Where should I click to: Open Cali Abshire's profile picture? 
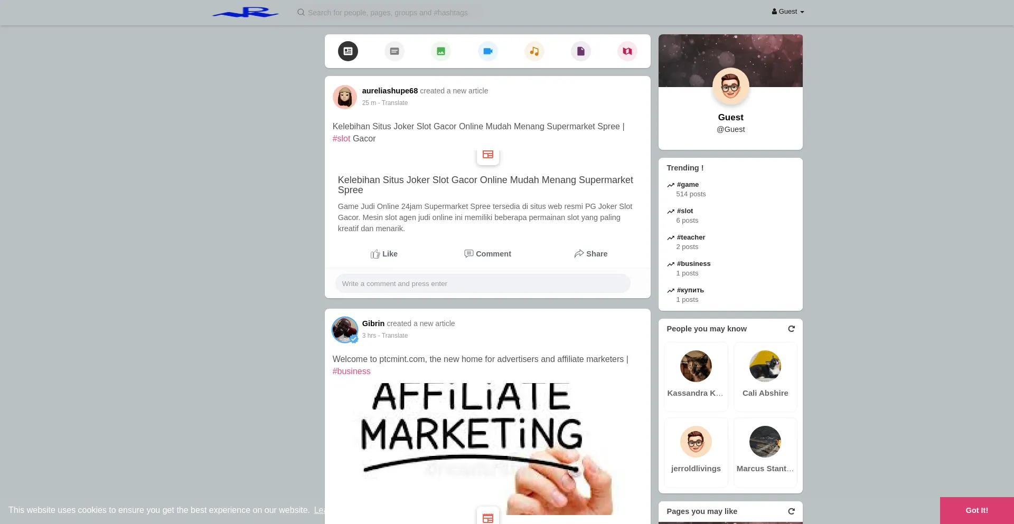tap(765, 366)
